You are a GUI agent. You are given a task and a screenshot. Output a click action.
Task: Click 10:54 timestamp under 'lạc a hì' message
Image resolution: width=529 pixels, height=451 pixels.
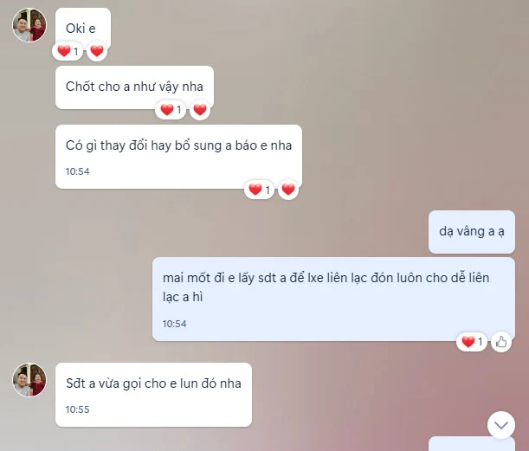coord(174,324)
